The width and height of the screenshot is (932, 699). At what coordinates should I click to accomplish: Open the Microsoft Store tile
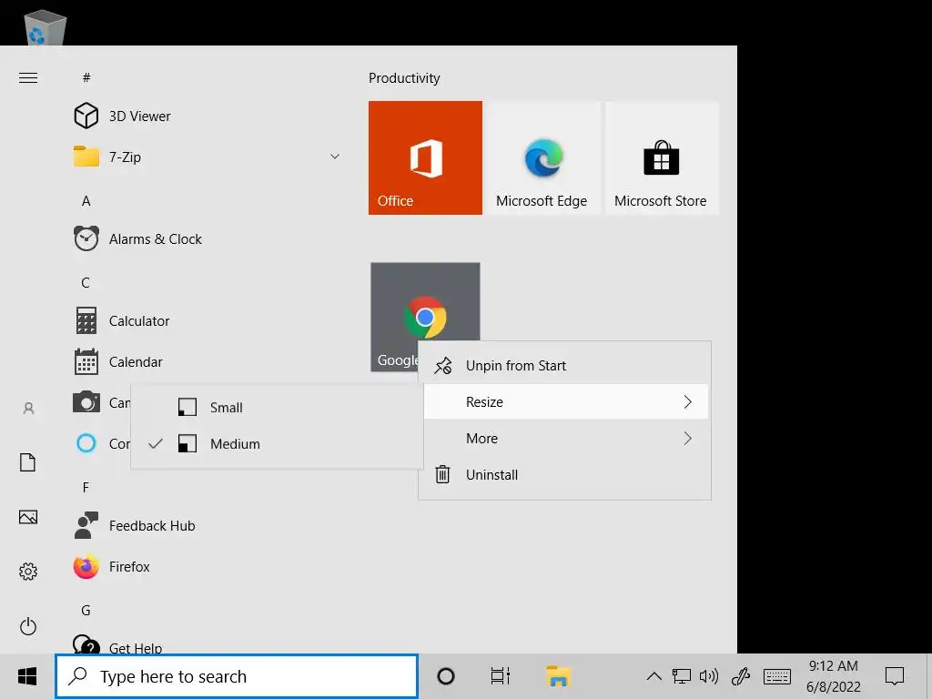point(662,157)
